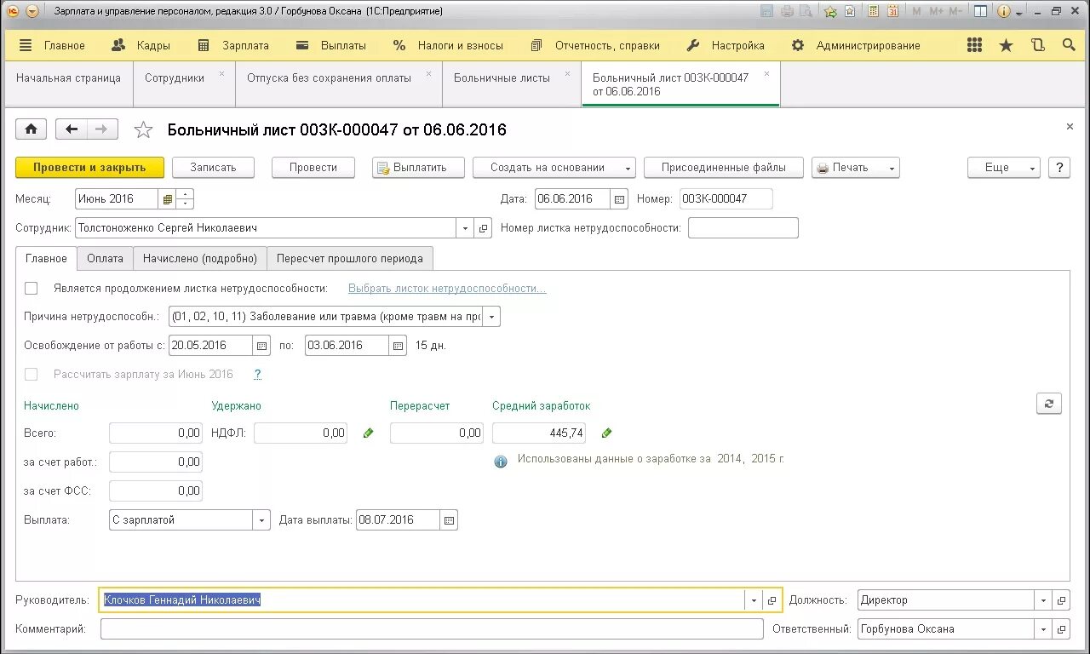Open Favorites star in the top panel
Image resolution: width=1090 pixels, height=654 pixels.
tap(1006, 45)
